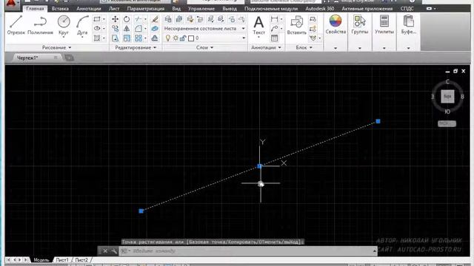Toggle the layer freeze sun icon
The height and width of the screenshot is (266, 474).
[x=176, y=38]
